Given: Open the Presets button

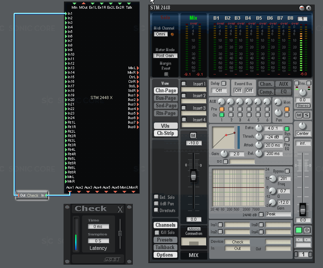Looking at the screenshot, I should (165, 240).
